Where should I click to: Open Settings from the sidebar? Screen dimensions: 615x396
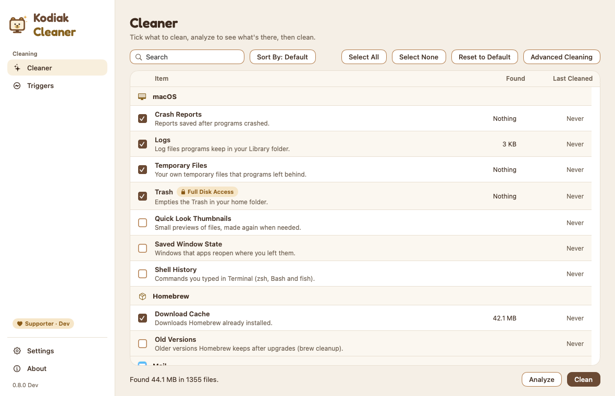[x=57, y=351]
